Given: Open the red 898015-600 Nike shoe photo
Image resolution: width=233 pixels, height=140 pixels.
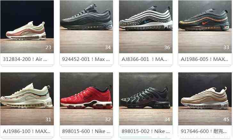Looking at the screenshot, I should pyautogui.click(x=86, y=99).
